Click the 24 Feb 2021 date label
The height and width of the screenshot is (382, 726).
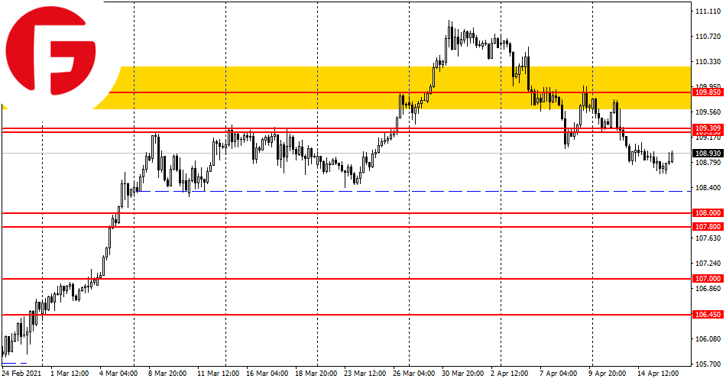tap(21, 374)
